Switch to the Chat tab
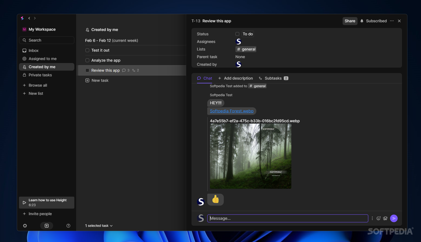 tap(205, 78)
